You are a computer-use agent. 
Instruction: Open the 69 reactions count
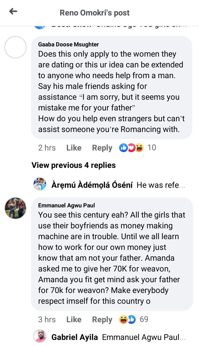click(144, 319)
